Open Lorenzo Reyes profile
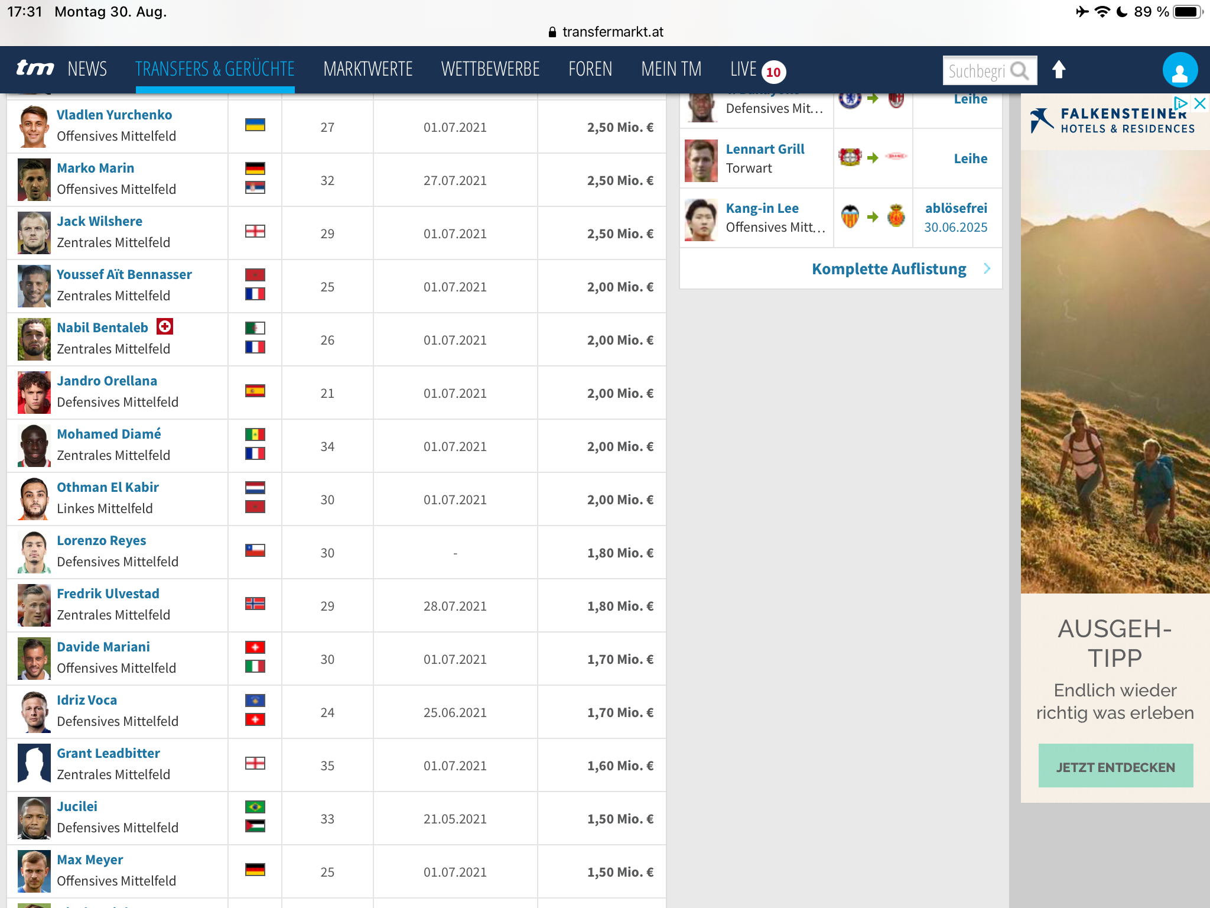1210x908 pixels. (x=101, y=540)
